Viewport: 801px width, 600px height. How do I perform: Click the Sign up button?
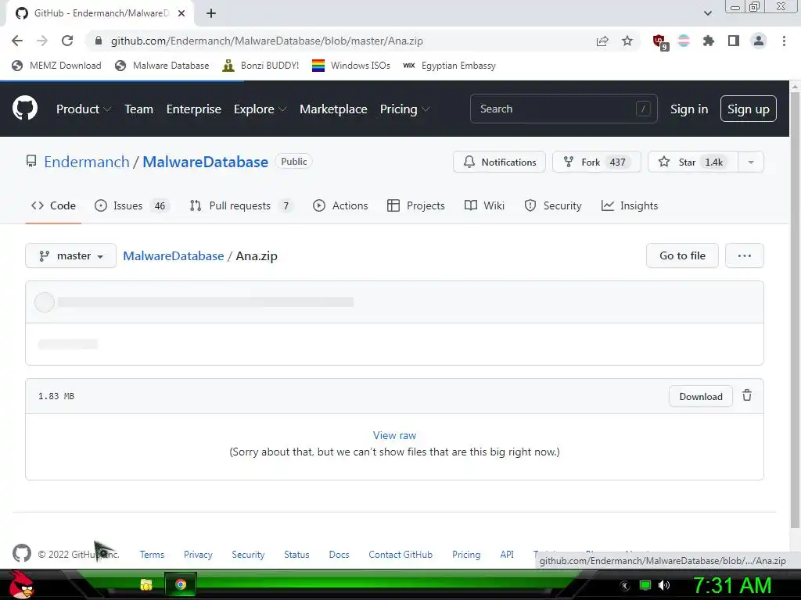click(x=749, y=109)
